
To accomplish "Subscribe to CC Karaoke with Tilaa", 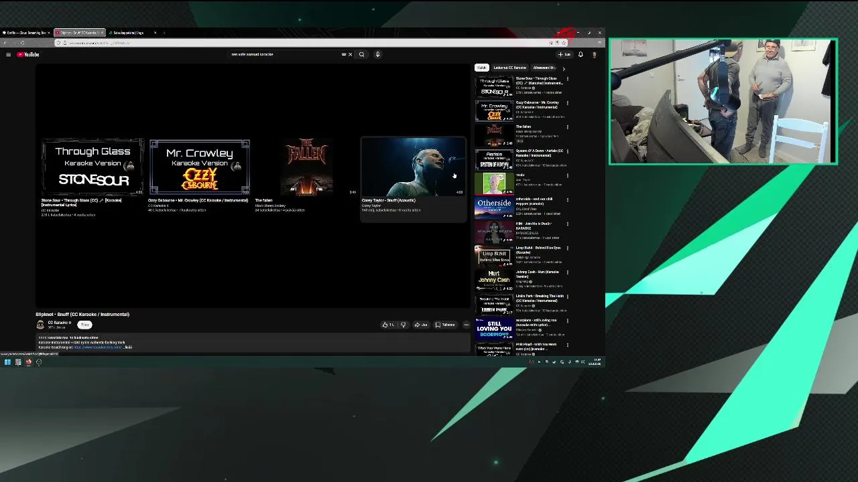I will [84, 325].
